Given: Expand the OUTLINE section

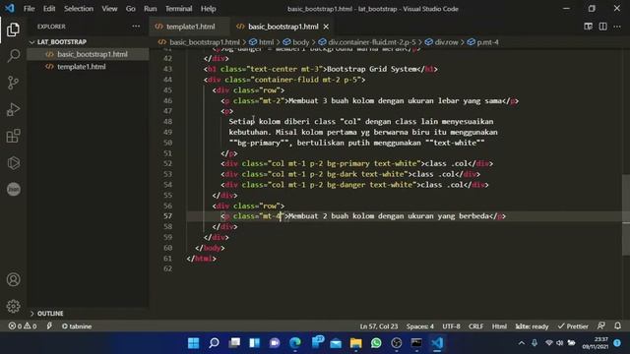Looking at the screenshot, I should (46, 314).
